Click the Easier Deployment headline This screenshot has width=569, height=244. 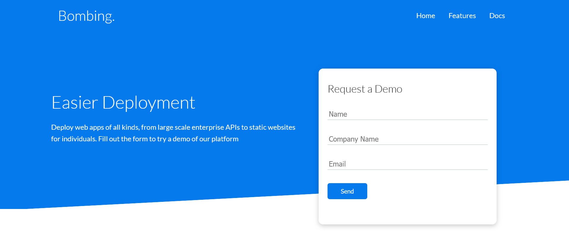tap(123, 103)
